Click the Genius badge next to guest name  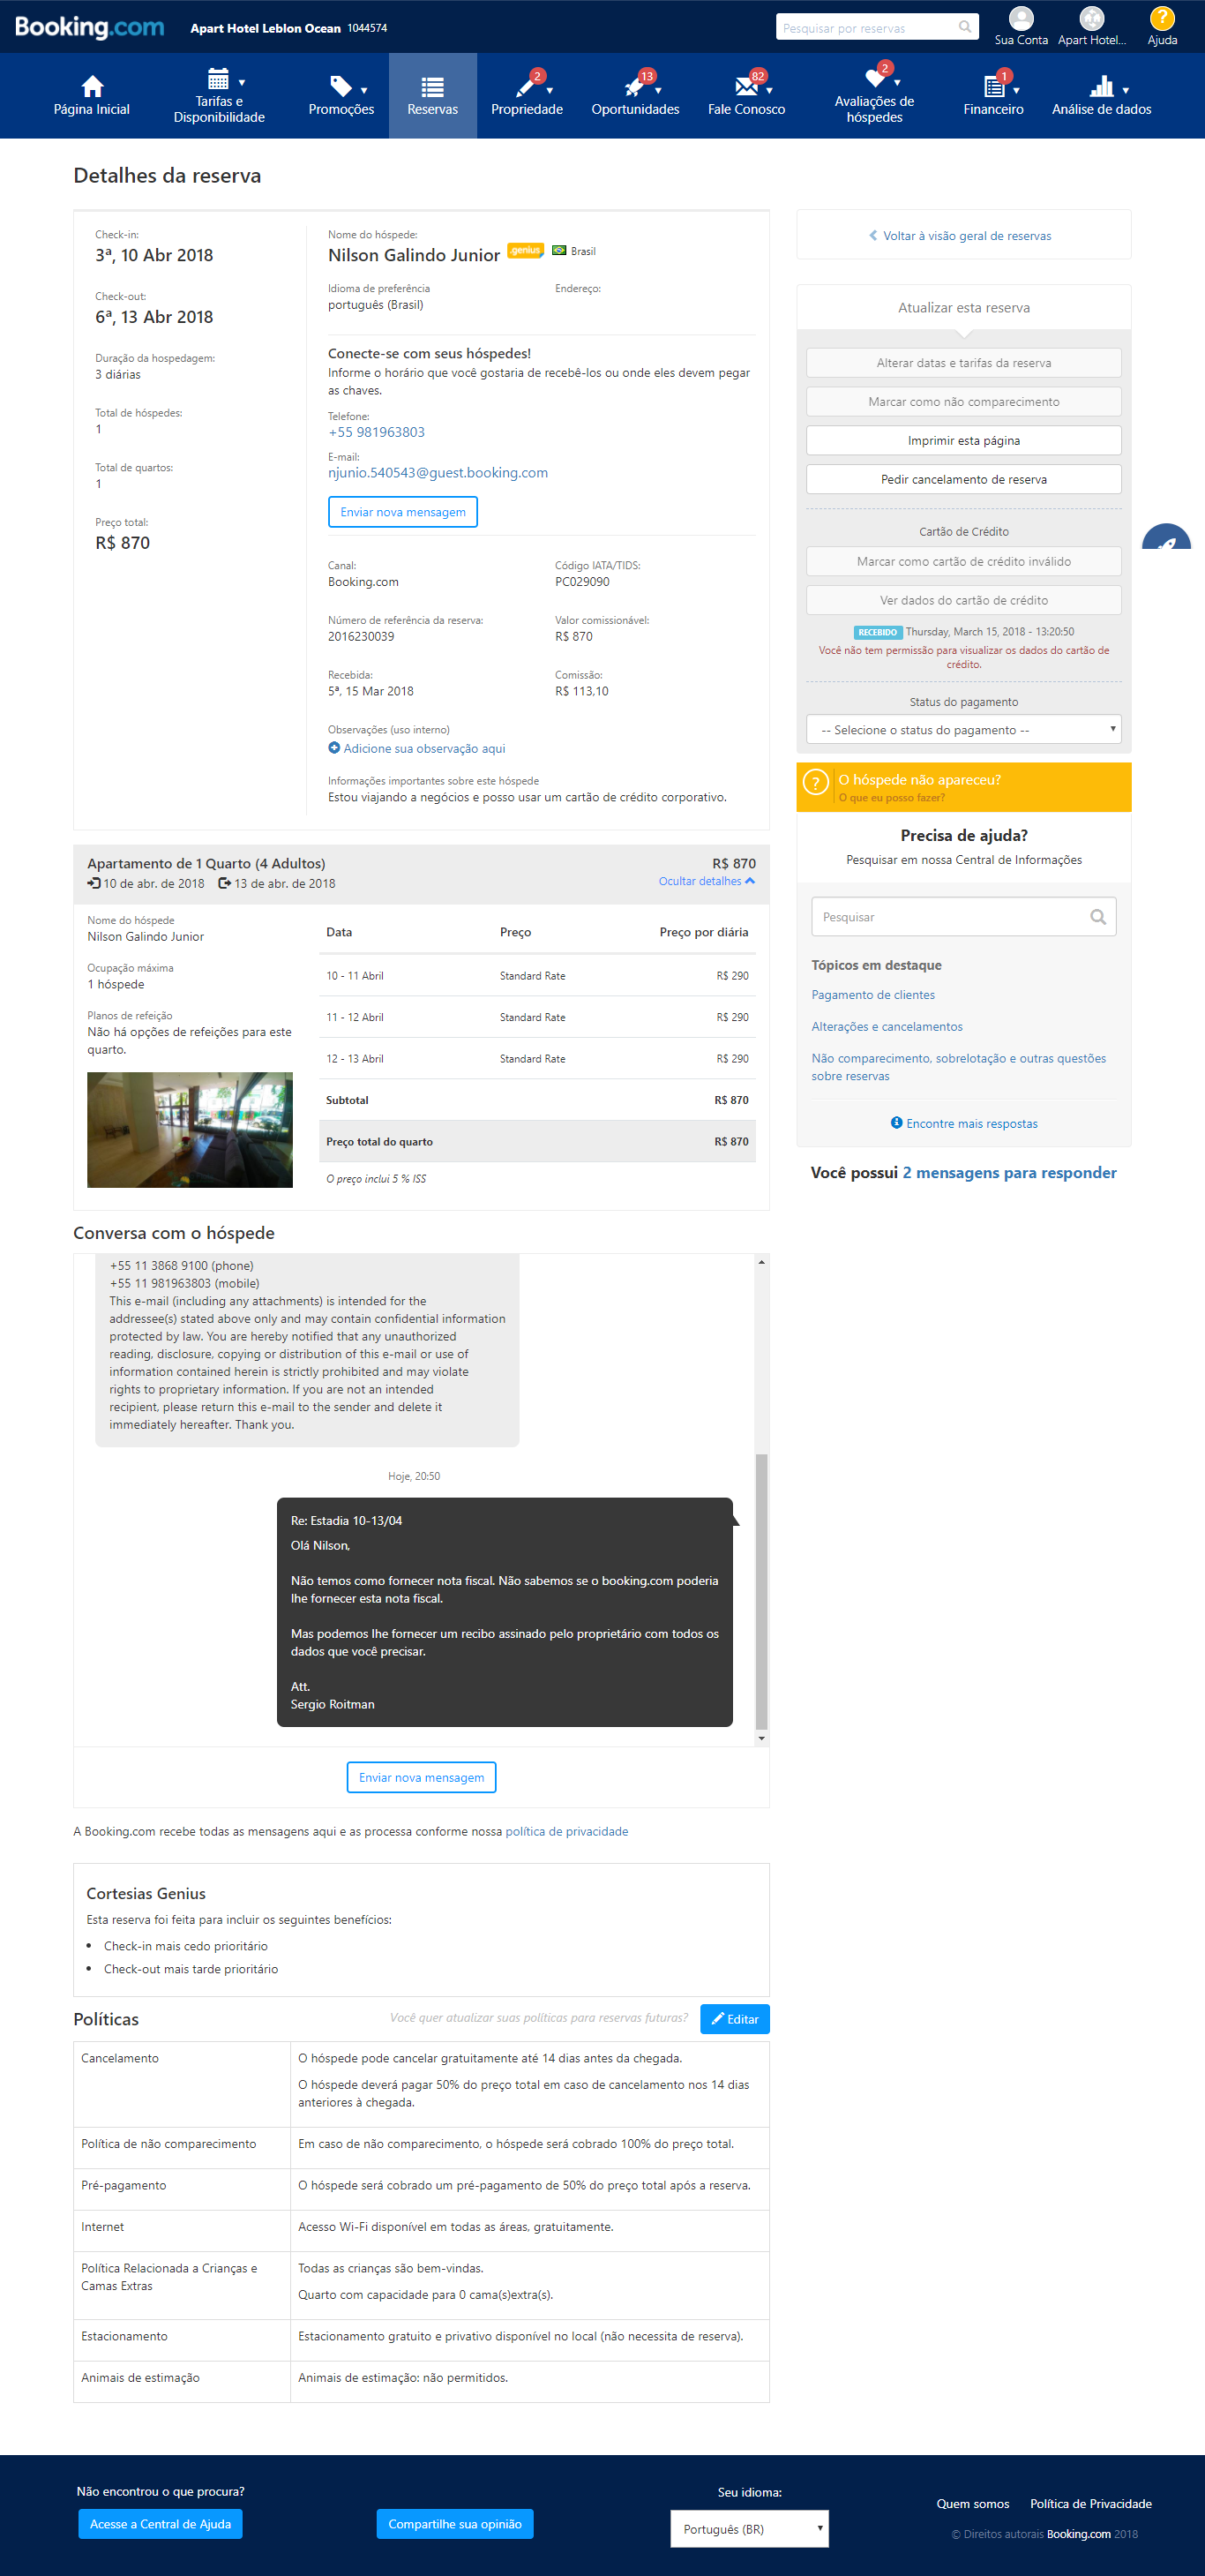(x=525, y=250)
